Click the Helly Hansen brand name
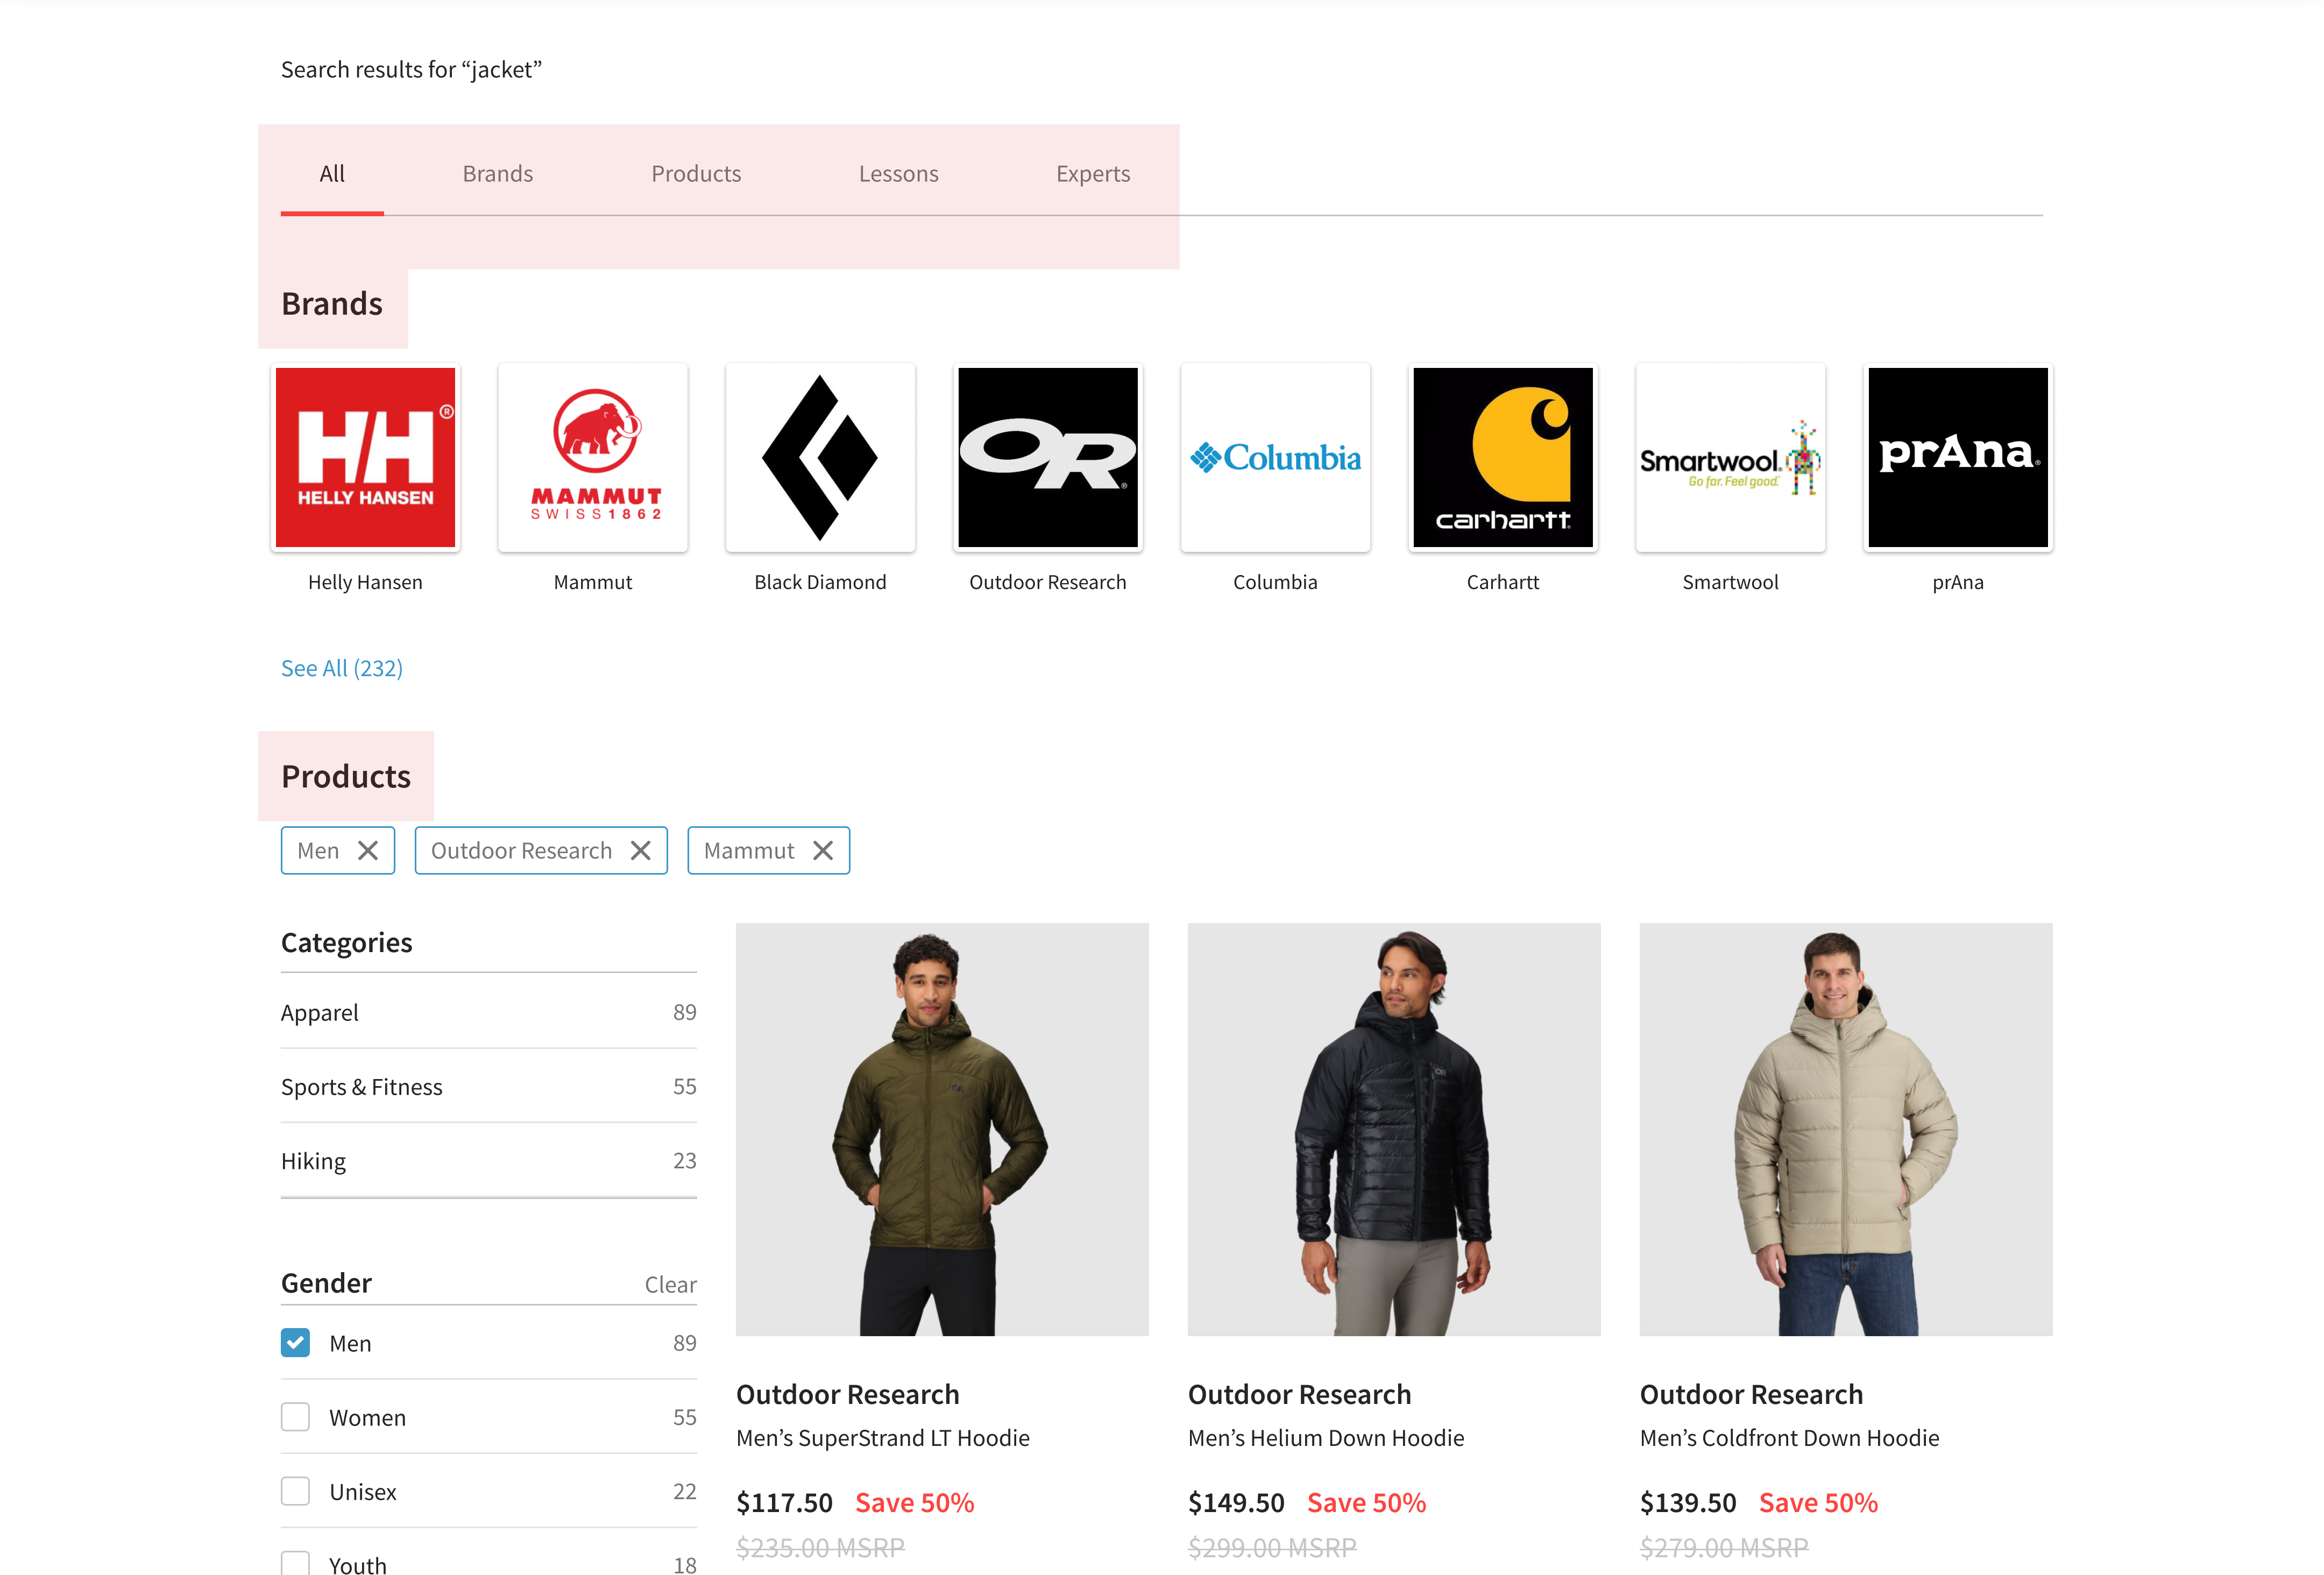Screen dimensions: 2324x1575 (365, 582)
